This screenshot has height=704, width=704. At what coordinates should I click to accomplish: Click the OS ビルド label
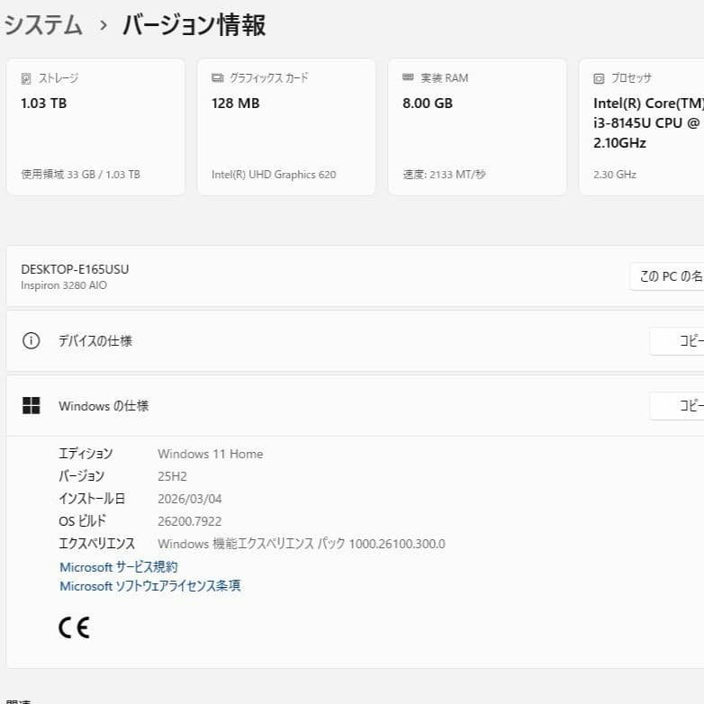pyautogui.click(x=83, y=521)
